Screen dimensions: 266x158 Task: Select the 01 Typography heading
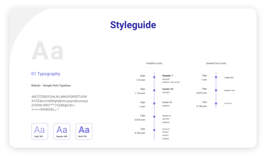[46, 74]
